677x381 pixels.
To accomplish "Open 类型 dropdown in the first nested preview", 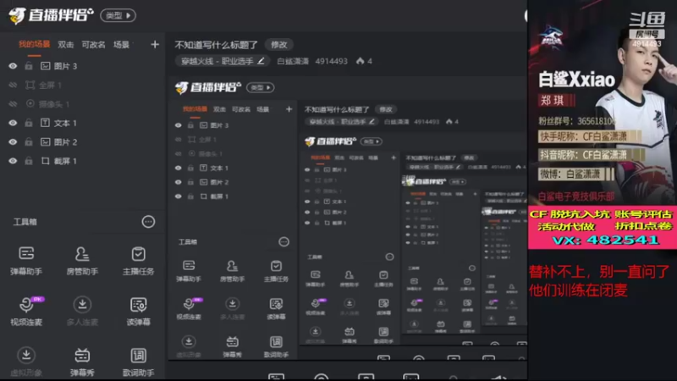I will pos(260,88).
